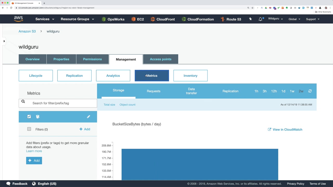Uncheck the selected bucket checkbox
The height and width of the screenshot is (187, 333).
click(29, 117)
